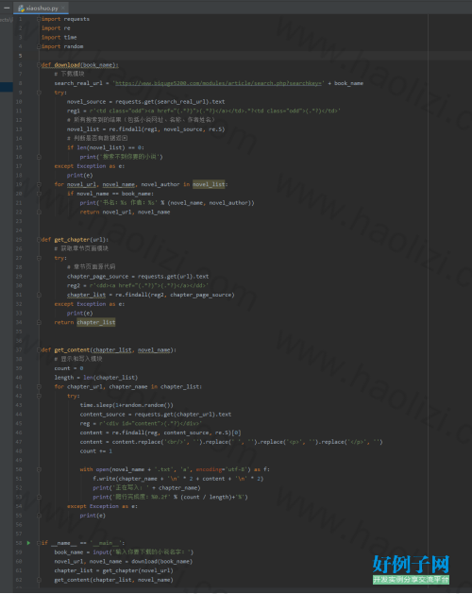The image size is (472, 594).
Task: Click 'get_chapter' function name on line 25
Action: (72, 240)
